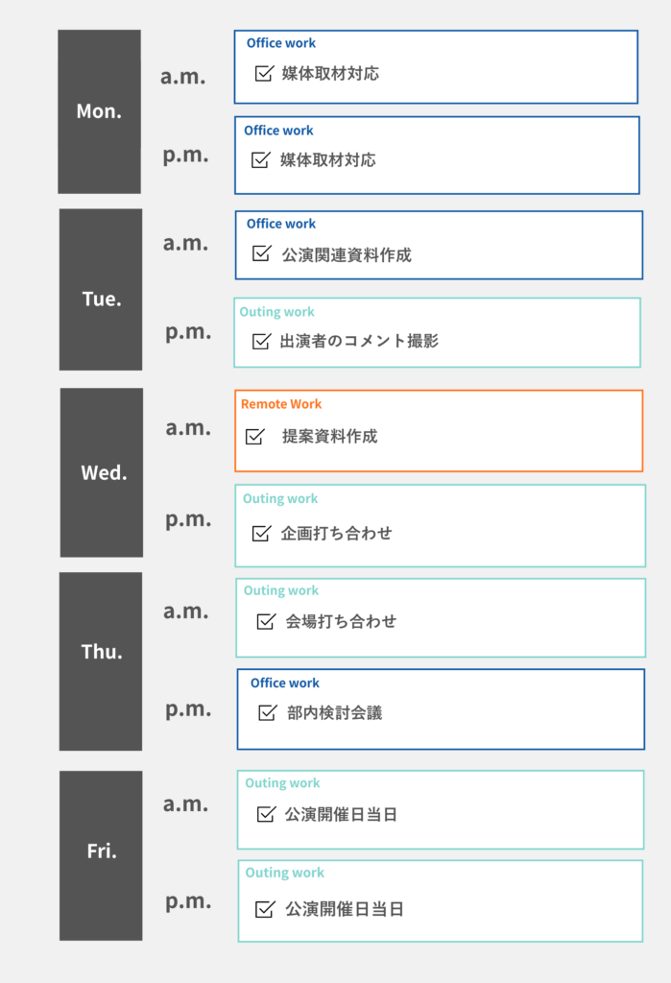
Task: Toggle 会場打ち合わせ checkbox
Action: click(266, 621)
